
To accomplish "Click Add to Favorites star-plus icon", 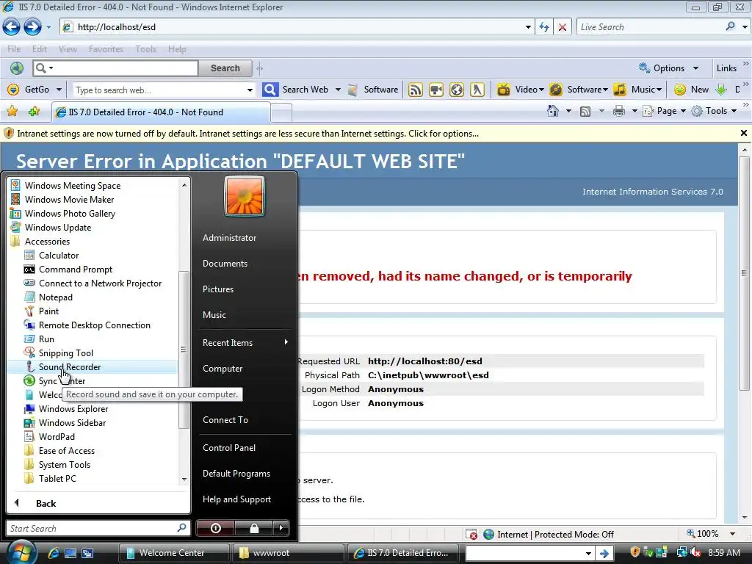I will tap(34, 112).
